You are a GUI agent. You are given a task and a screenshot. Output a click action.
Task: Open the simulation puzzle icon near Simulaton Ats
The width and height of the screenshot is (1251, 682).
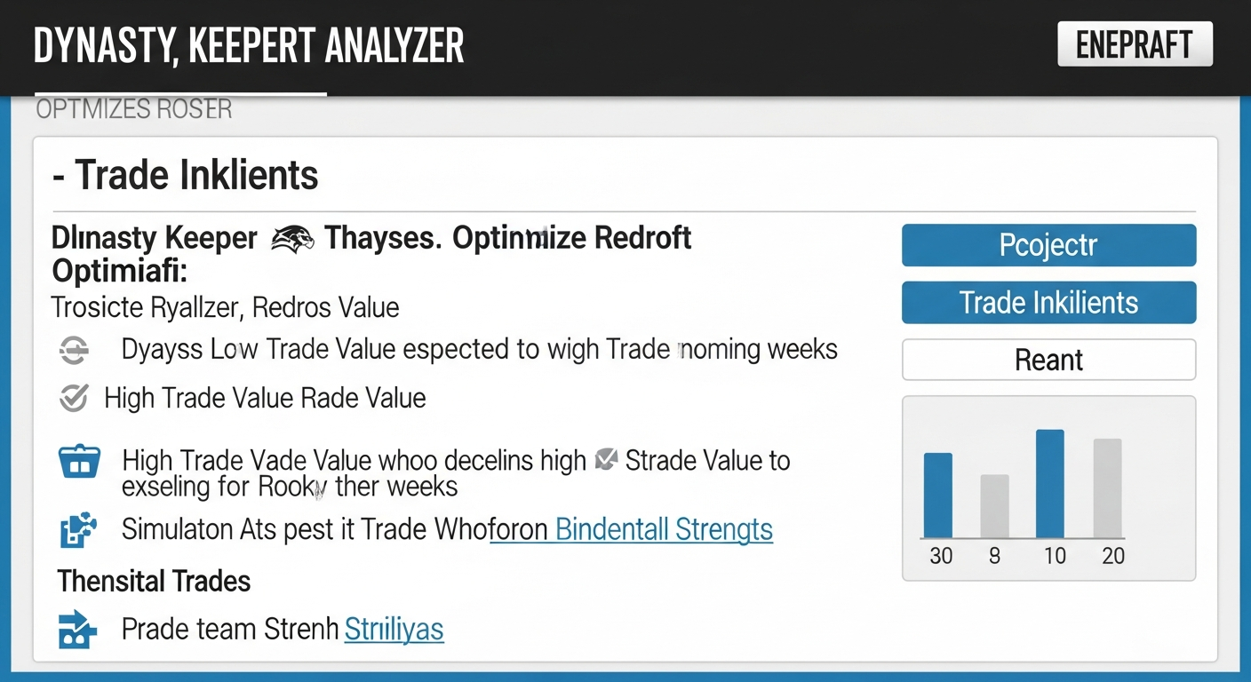tap(79, 529)
